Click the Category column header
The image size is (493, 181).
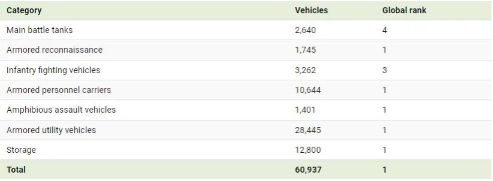pos(24,11)
